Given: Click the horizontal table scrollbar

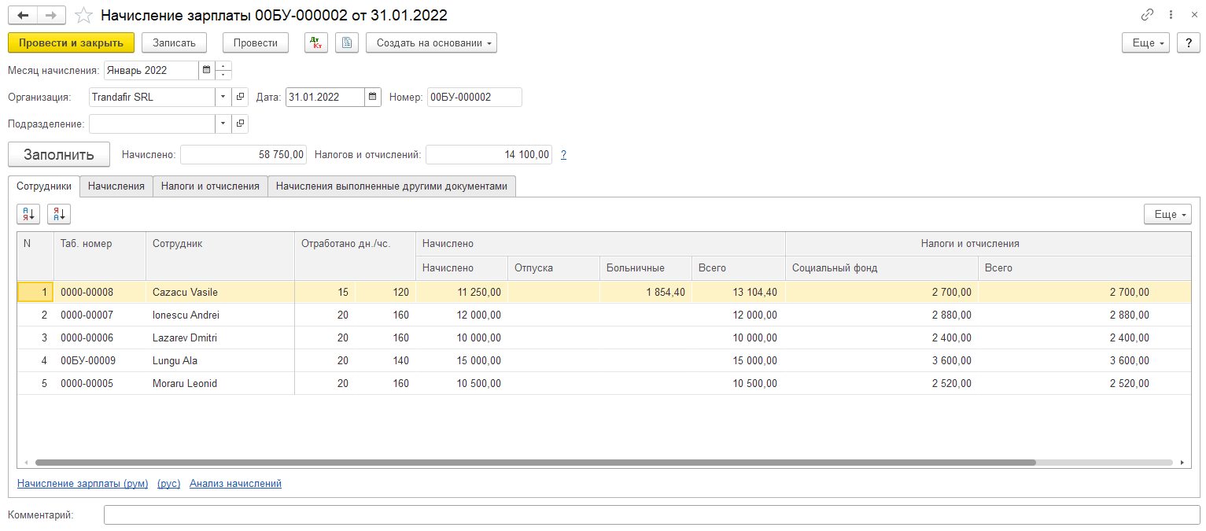Looking at the screenshot, I should tap(535, 463).
